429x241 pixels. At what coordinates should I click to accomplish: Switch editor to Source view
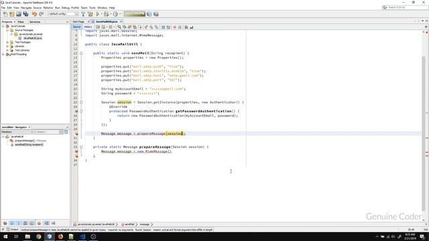76,27
